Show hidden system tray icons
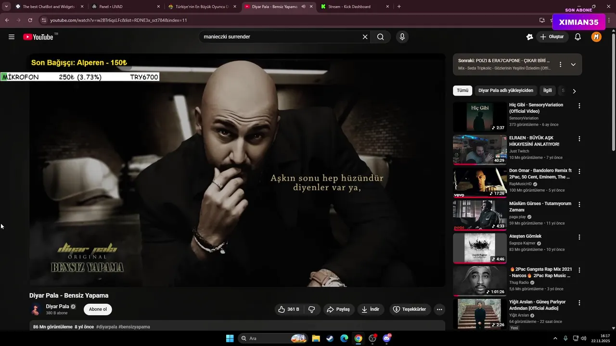 point(555,338)
